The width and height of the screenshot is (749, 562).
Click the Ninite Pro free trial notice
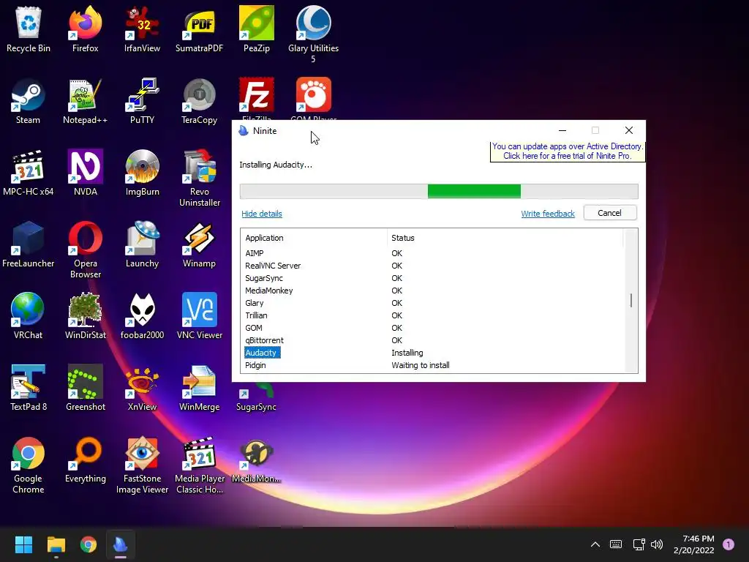568,151
